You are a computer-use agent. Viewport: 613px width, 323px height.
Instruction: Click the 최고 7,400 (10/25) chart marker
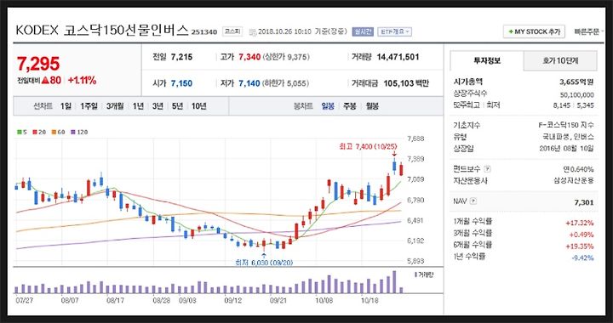368,146
